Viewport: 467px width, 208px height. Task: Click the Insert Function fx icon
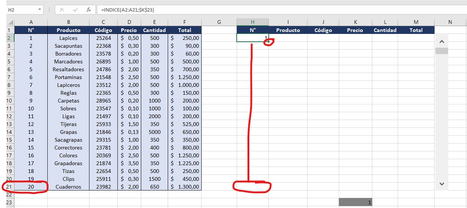pyautogui.click(x=88, y=10)
